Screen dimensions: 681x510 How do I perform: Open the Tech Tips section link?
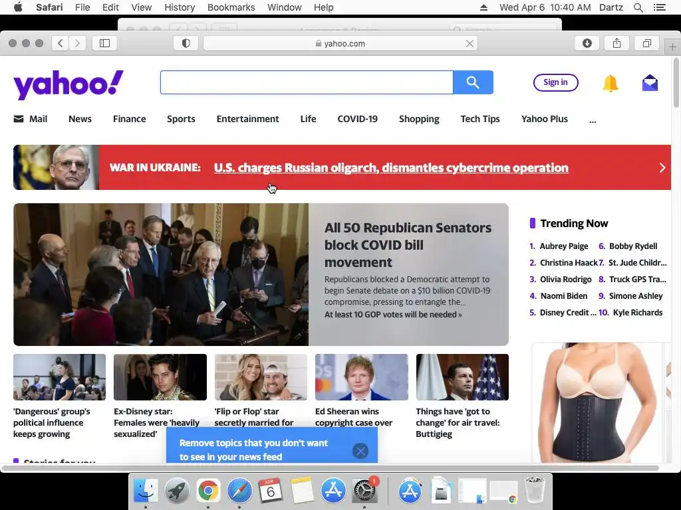pos(480,119)
